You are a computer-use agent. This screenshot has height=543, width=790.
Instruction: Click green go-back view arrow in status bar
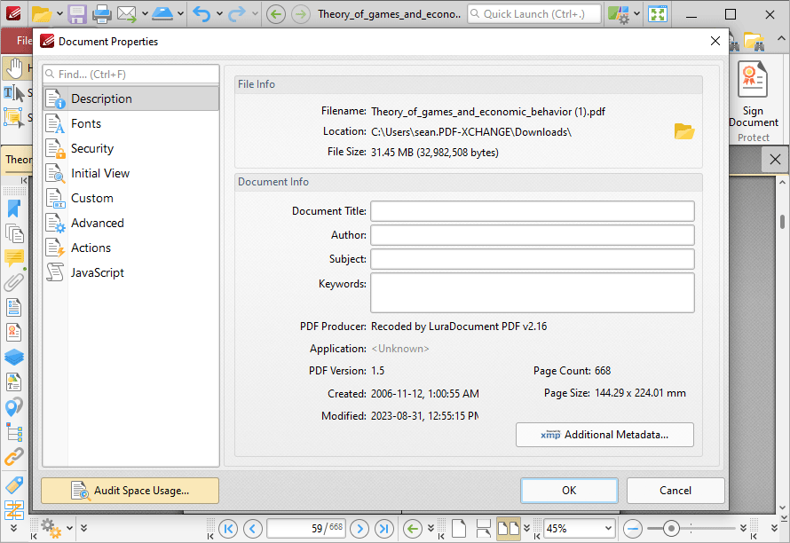(413, 529)
